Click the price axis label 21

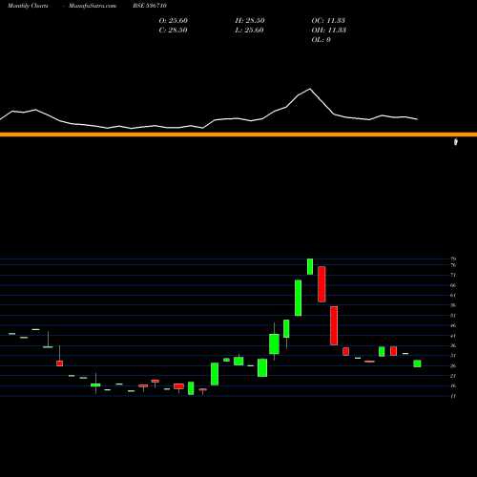coord(453,376)
